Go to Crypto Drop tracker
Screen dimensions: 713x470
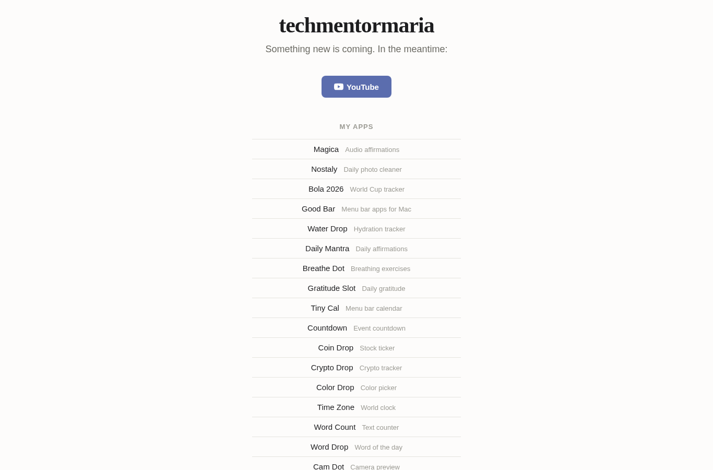(356, 368)
